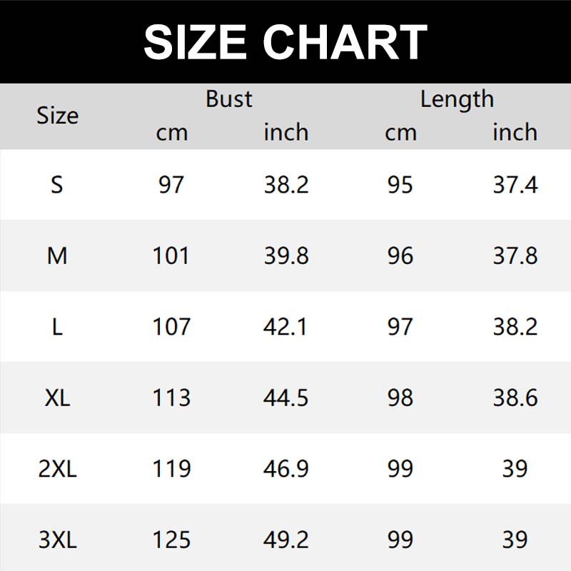Select length value 96 for size M
Image resolution: width=571 pixels, height=571 pixels.
click(x=400, y=256)
